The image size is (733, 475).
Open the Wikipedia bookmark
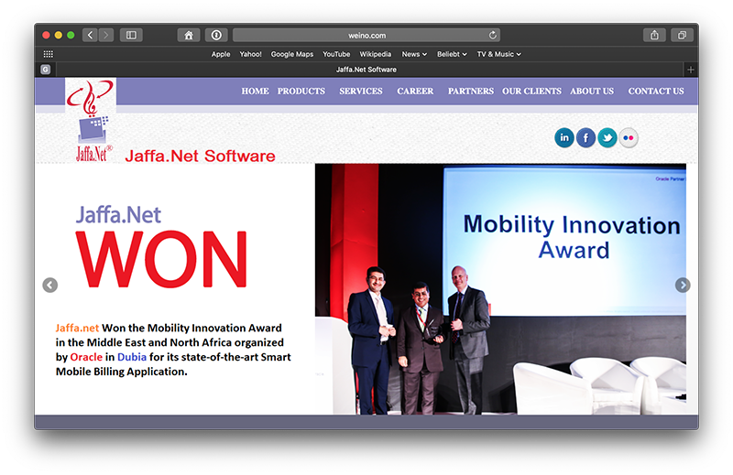click(376, 54)
